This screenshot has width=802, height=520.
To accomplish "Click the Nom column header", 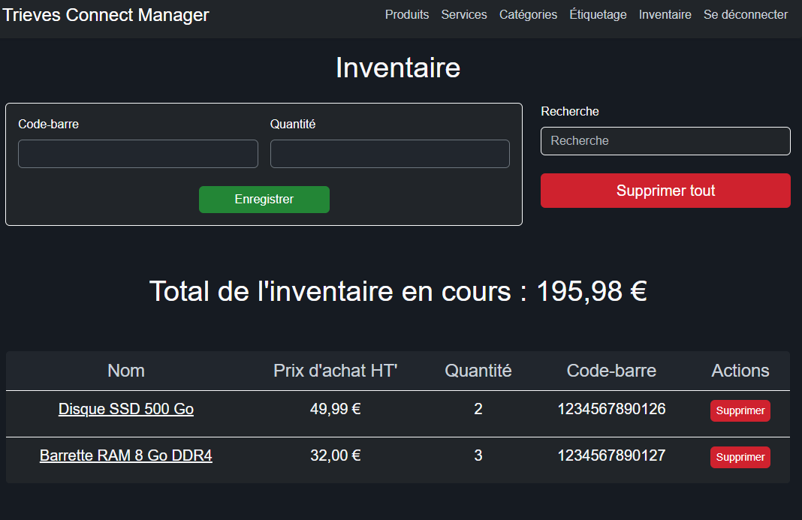I will [x=126, y=371].
